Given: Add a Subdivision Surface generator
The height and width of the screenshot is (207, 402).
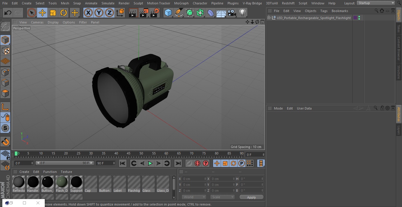Looking at the screenshot, I should click(190, 13).
